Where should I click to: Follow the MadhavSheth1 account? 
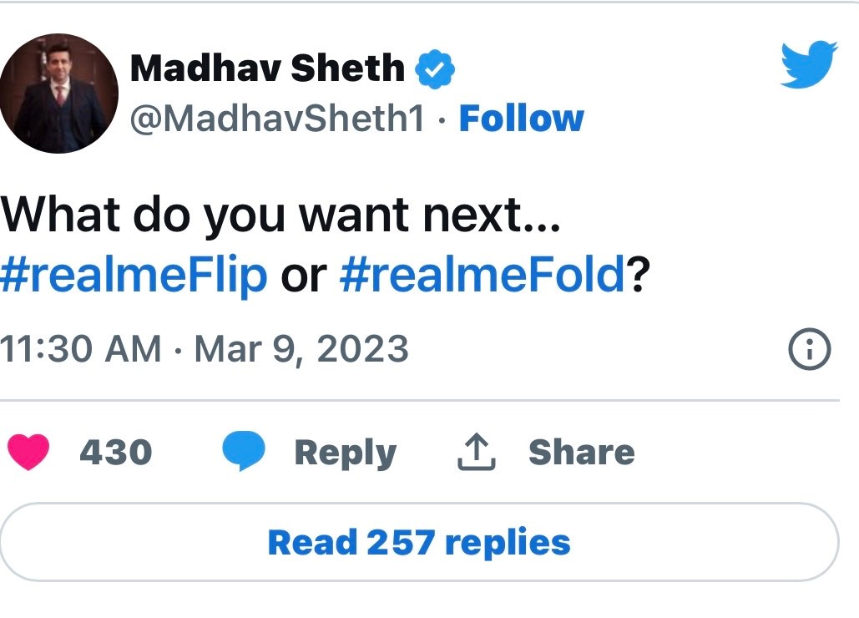click(521, 119)
